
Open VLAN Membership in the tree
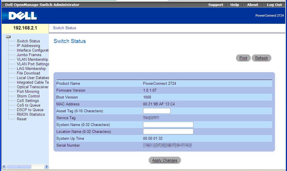[x=32, y=59]
